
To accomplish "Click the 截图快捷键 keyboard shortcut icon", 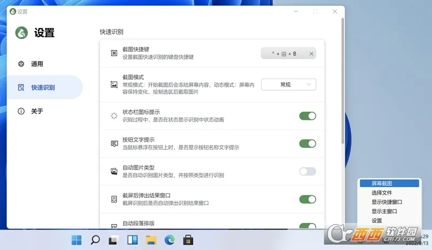I will (x=114, y=53).
